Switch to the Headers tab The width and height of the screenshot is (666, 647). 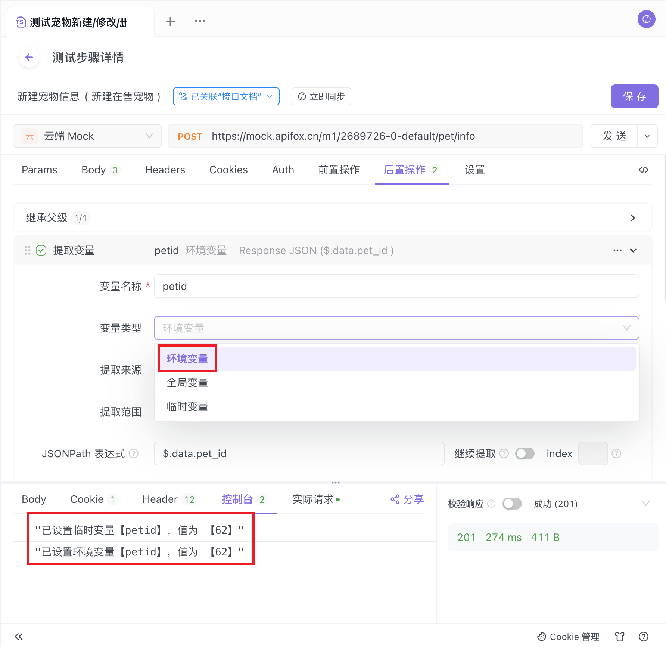pos(165,170)
